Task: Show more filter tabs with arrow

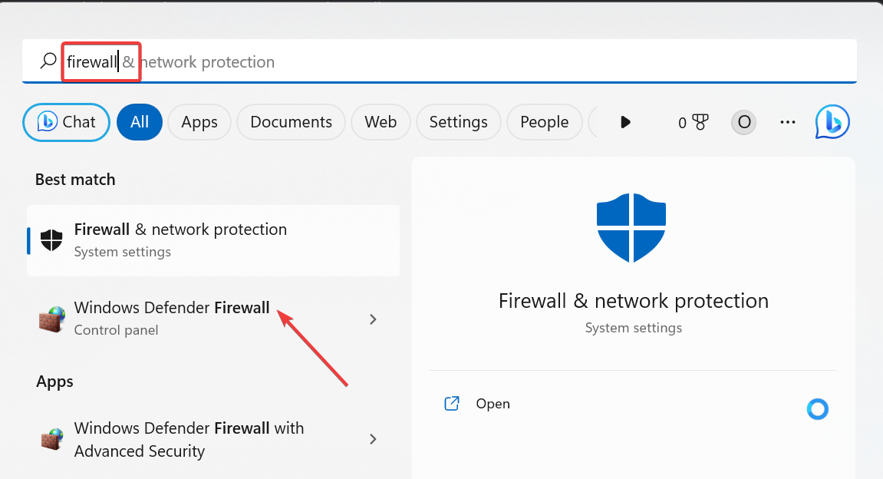Action: coord(625,122)
